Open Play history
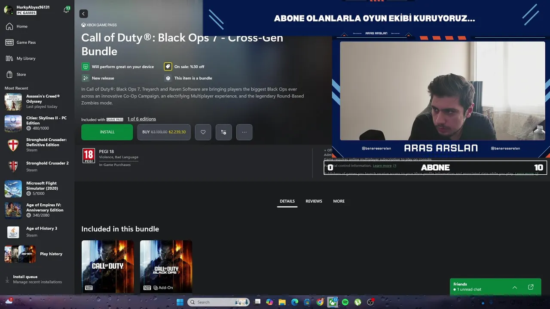Screen dimensions: 550x309 point(37,254)
